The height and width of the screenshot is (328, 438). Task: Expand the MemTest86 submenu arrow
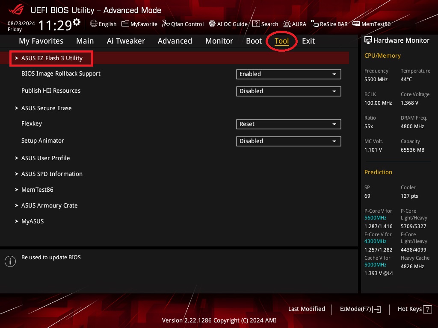[x=17, y=190]
